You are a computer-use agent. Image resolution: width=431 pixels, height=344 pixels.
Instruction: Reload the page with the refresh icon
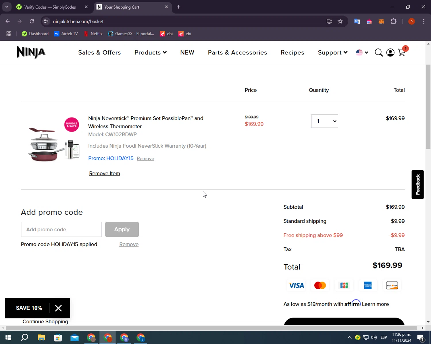click(32, 21)
